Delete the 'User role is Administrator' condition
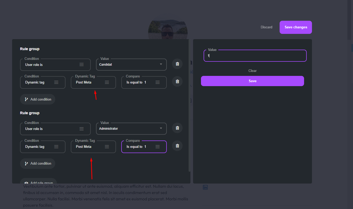This screenshot has height=209, width=353. [177, 128]
